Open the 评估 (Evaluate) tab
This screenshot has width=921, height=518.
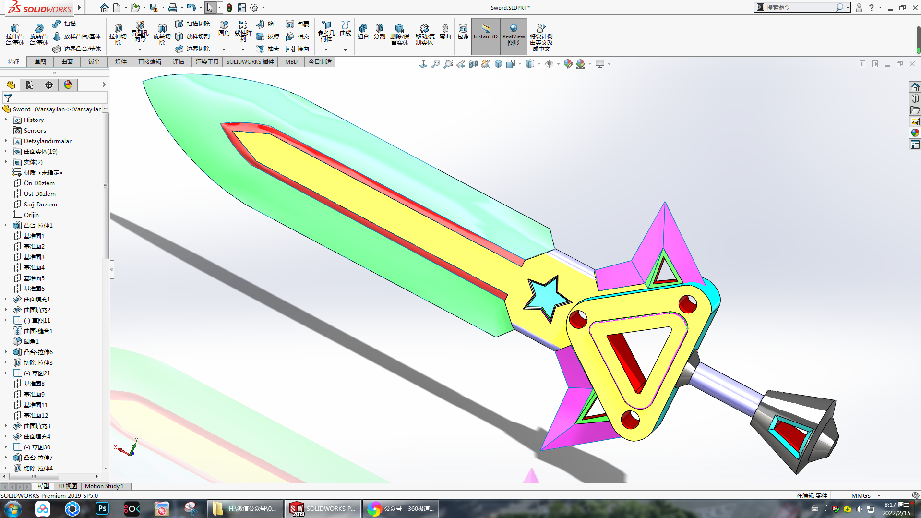[179, 61]
